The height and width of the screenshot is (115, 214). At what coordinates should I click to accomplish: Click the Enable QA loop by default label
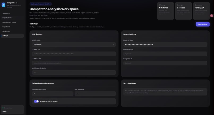(x=49, y=101)
